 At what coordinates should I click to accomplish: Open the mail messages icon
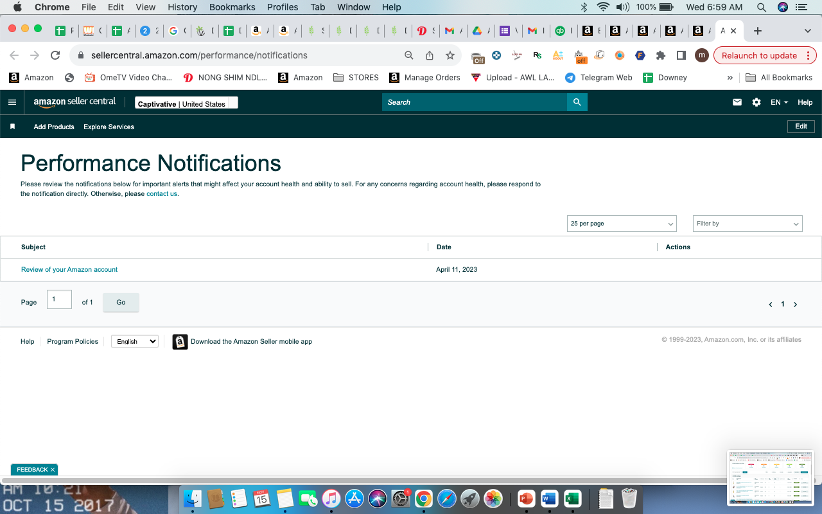[737, 102]
